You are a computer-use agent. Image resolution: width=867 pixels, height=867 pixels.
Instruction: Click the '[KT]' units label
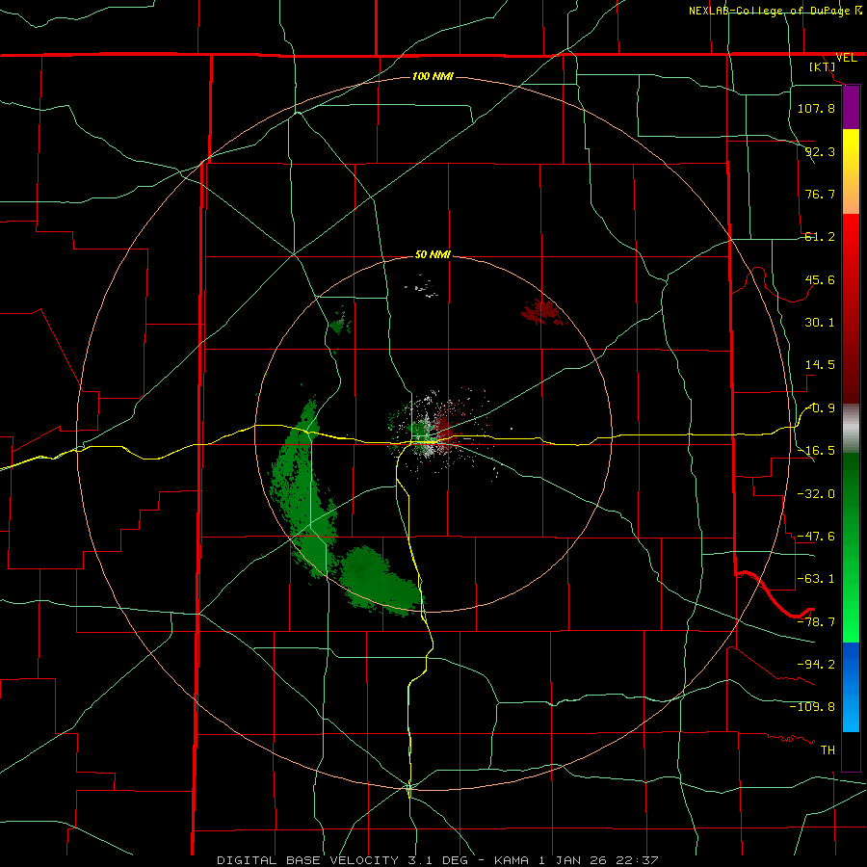(x=823, y=66)
